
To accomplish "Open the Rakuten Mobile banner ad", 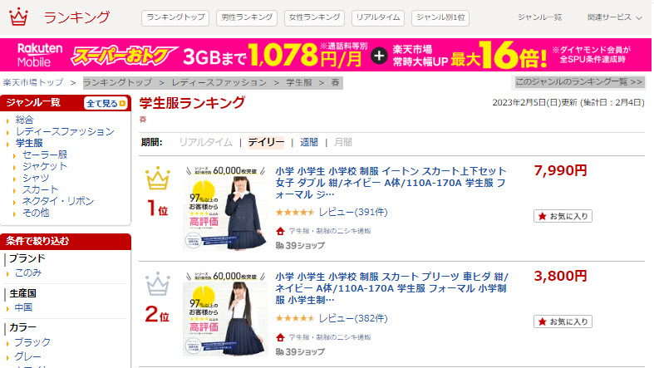I will coord(325,55).
